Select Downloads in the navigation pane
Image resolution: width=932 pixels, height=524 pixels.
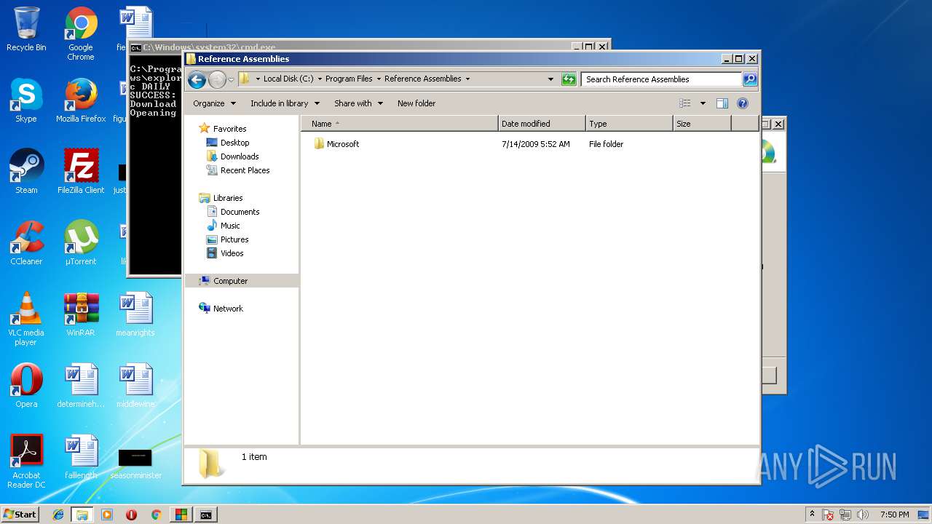click(x=240, y=156)
